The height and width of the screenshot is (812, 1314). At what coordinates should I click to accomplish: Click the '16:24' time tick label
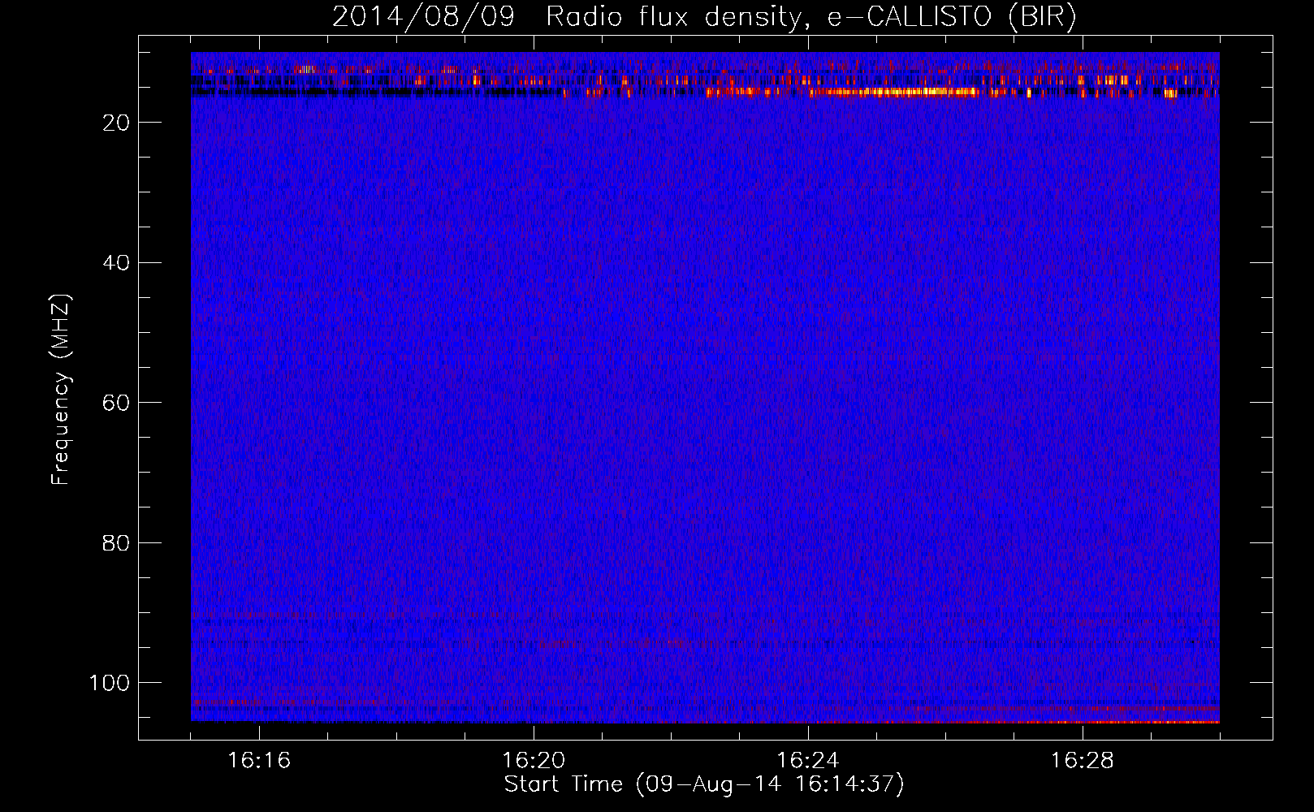[x=808, y=760]
